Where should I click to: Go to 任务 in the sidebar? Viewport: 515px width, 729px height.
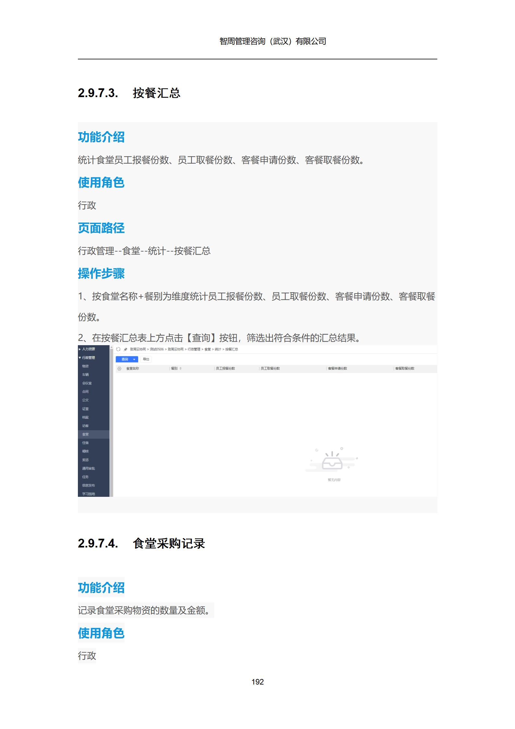coord(85,477)
